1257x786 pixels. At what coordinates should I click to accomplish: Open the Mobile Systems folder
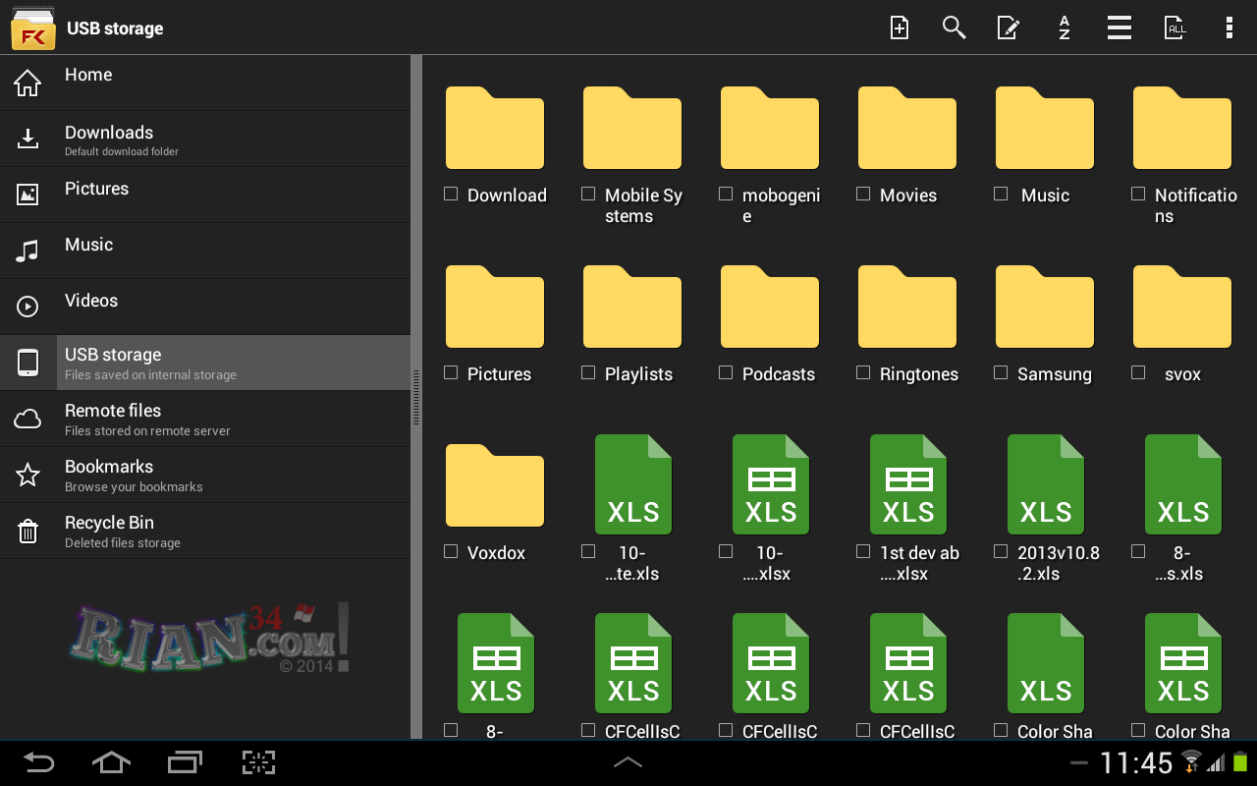[632, 128]
